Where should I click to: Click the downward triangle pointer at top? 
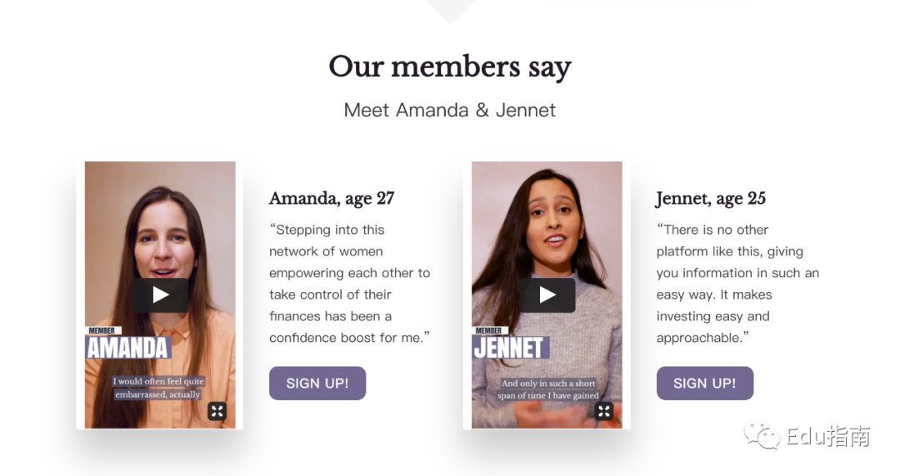pos(450,10)
